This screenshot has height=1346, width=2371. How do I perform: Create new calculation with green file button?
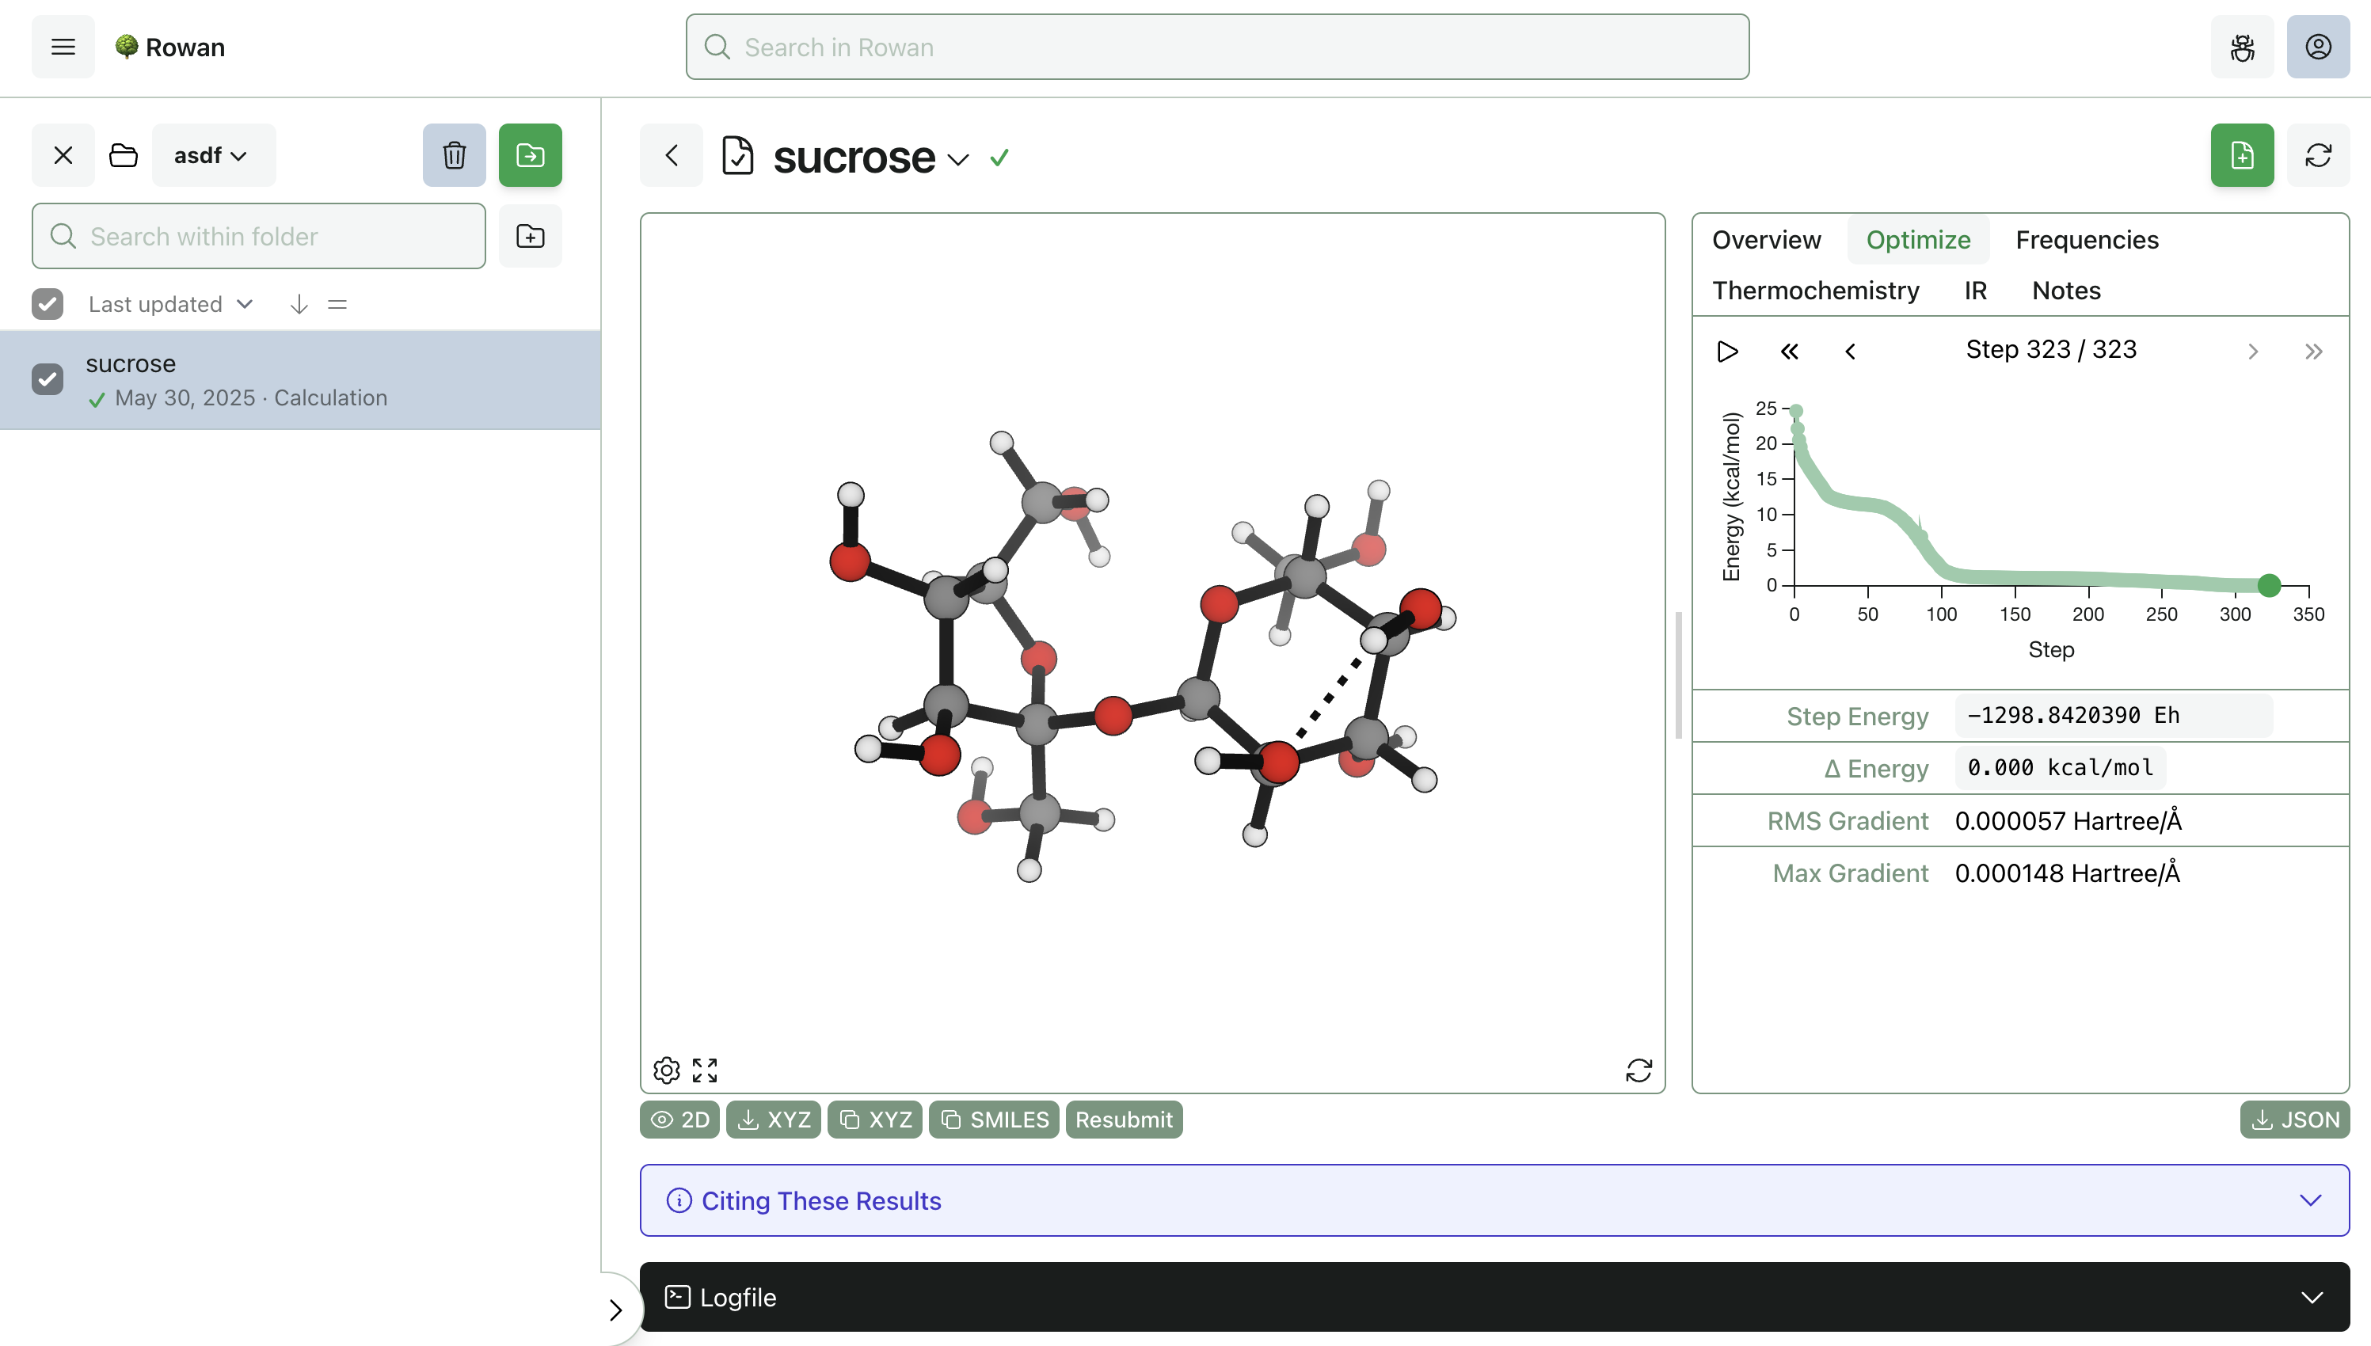(2242, 155)
